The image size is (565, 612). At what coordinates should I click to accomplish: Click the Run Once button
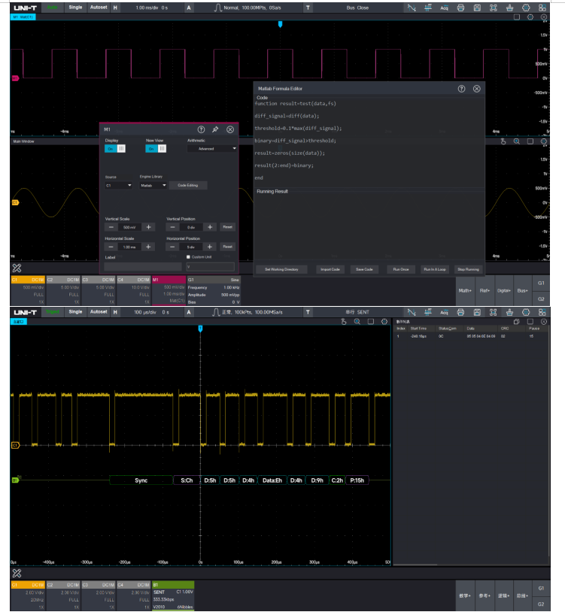click(x=402, y=269)
